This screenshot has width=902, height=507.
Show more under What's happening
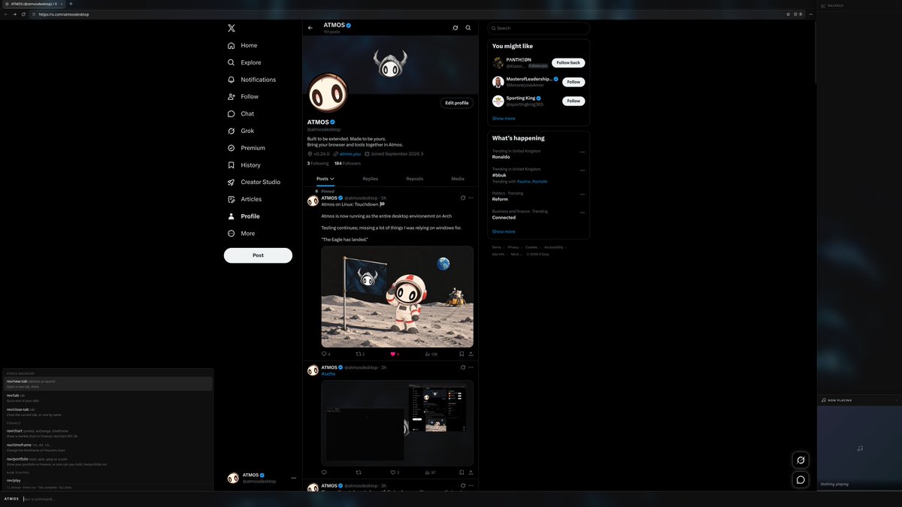(504, 231)
